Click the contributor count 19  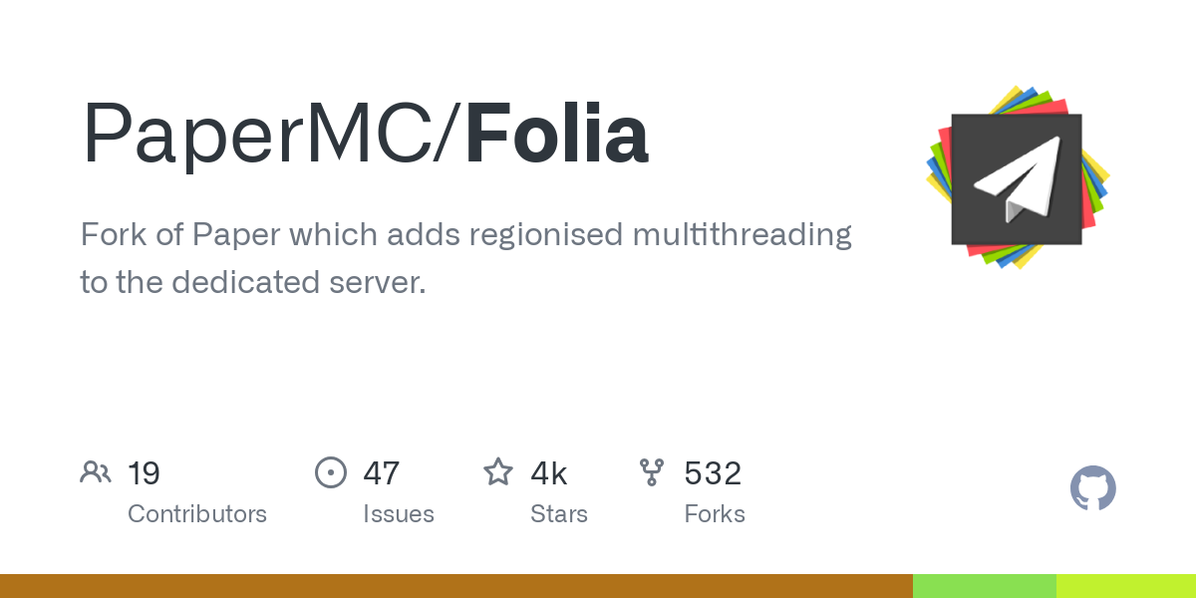[x=144, y=473]
